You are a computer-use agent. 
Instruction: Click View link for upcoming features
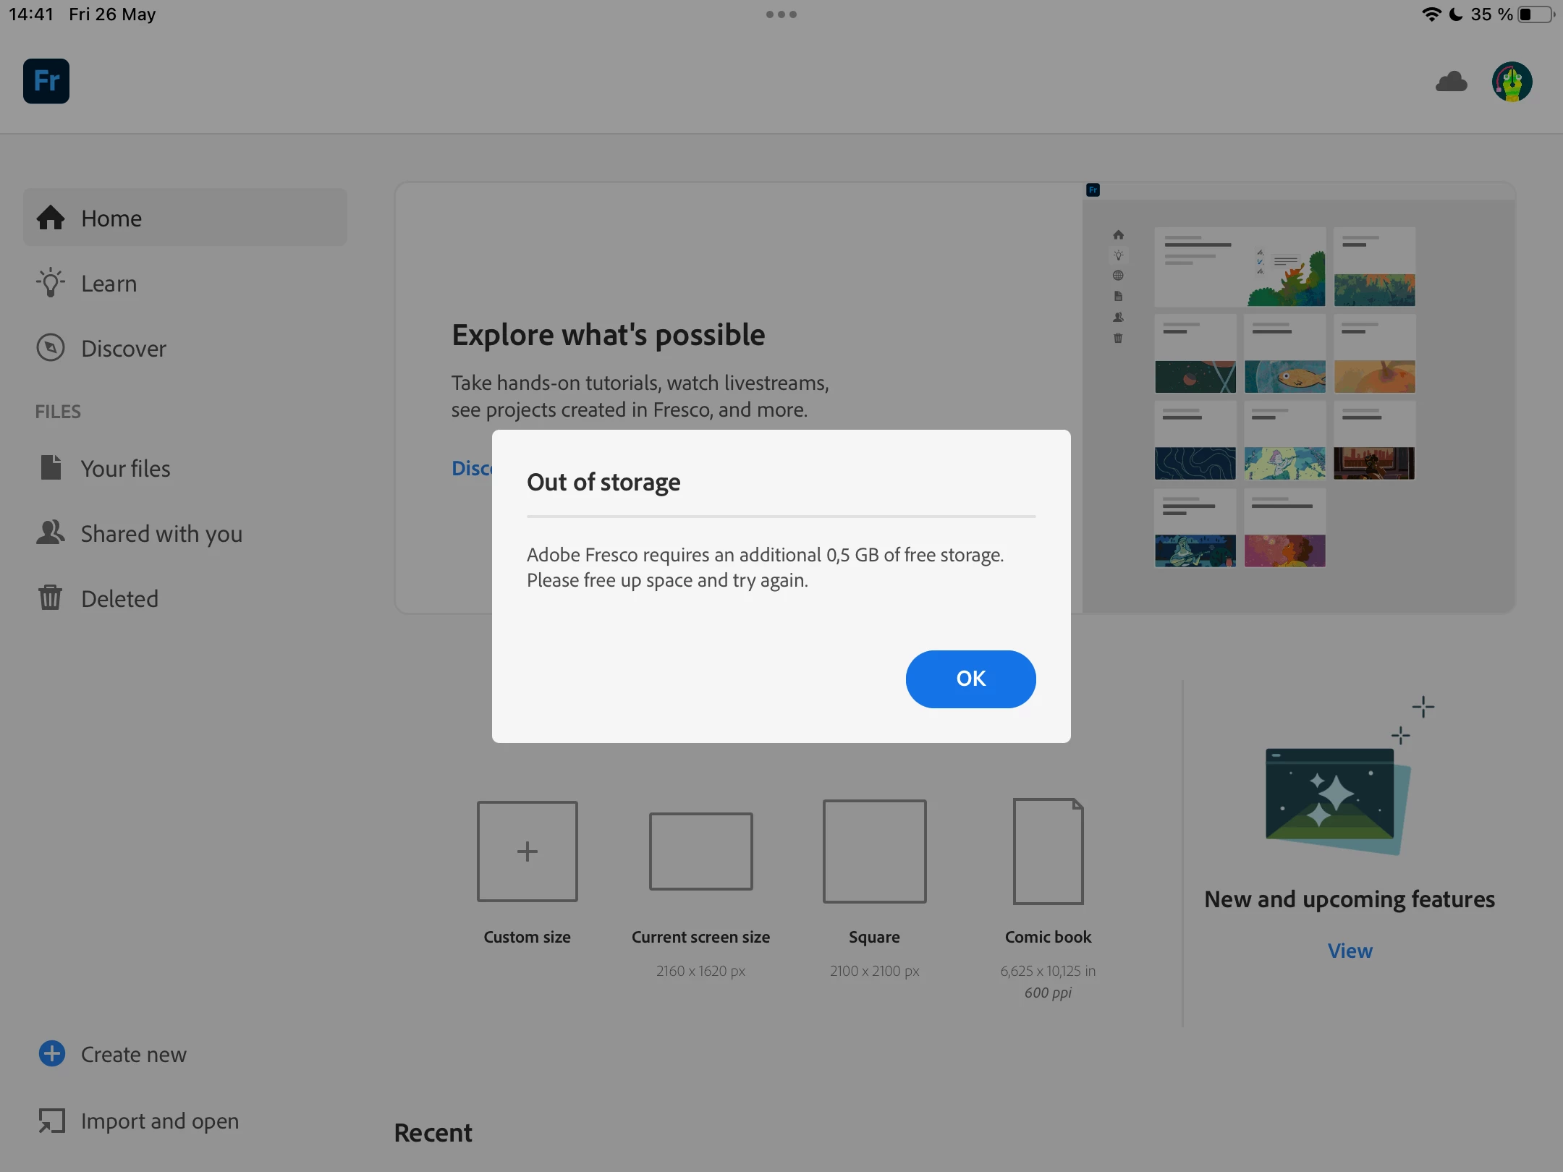coord(1350,951)
